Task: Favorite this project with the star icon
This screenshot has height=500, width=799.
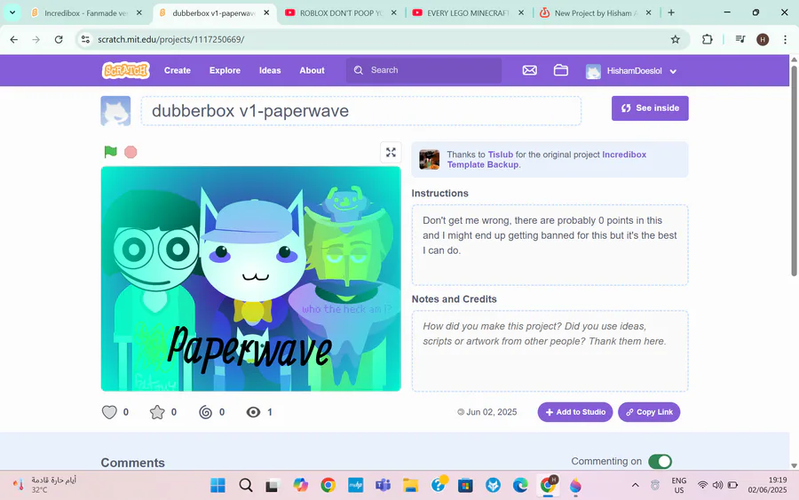Action: pos(157,412)
